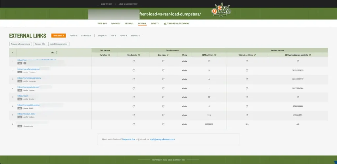The width and height of the screenshot is (337, 164).
Task: Sort the table by URL column
Action: click(x=56, y=52)
